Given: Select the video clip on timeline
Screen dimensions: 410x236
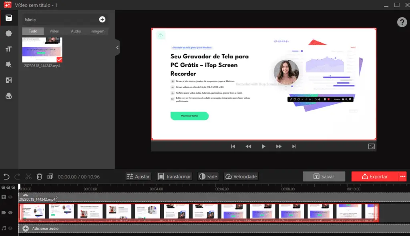Looking at the screenshot, I should tap(199, 213).
